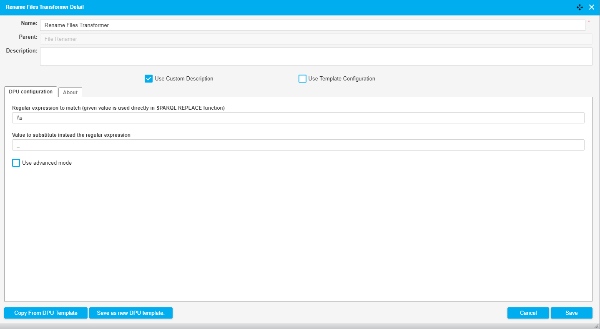Enable Use Template Configuration
This screenshot has width=600, height=329.
(302, 78)
